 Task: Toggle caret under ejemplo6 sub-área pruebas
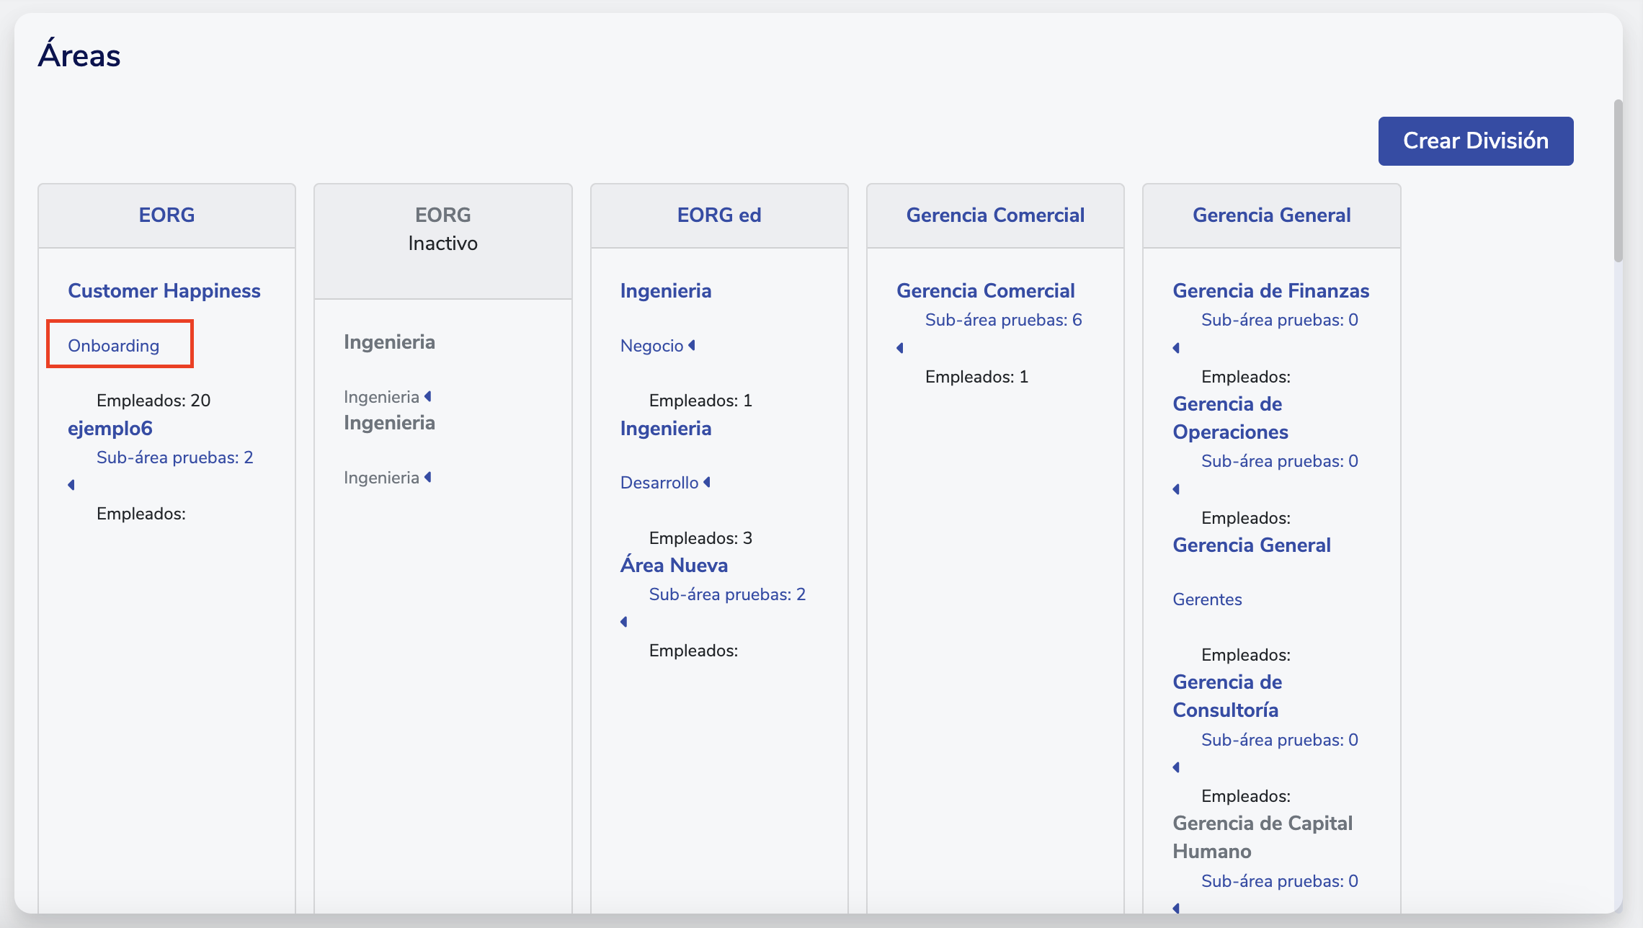(71, 485)
